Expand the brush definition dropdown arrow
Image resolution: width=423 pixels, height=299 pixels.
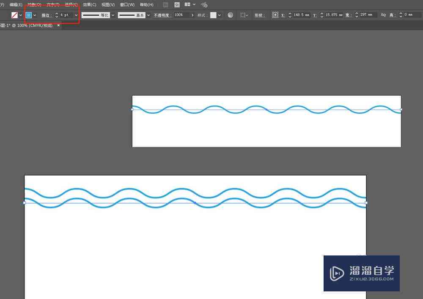148,15
